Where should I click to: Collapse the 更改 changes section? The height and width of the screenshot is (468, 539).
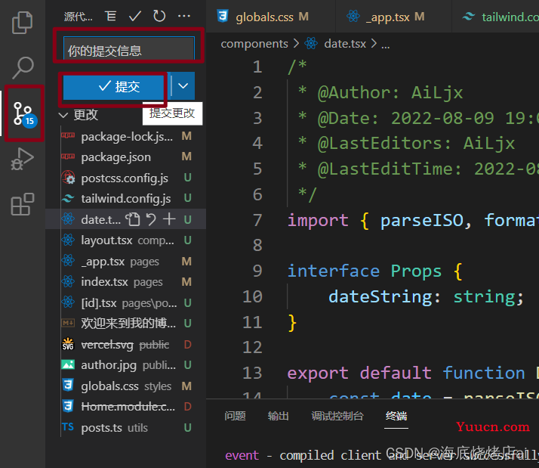(79, 115)
